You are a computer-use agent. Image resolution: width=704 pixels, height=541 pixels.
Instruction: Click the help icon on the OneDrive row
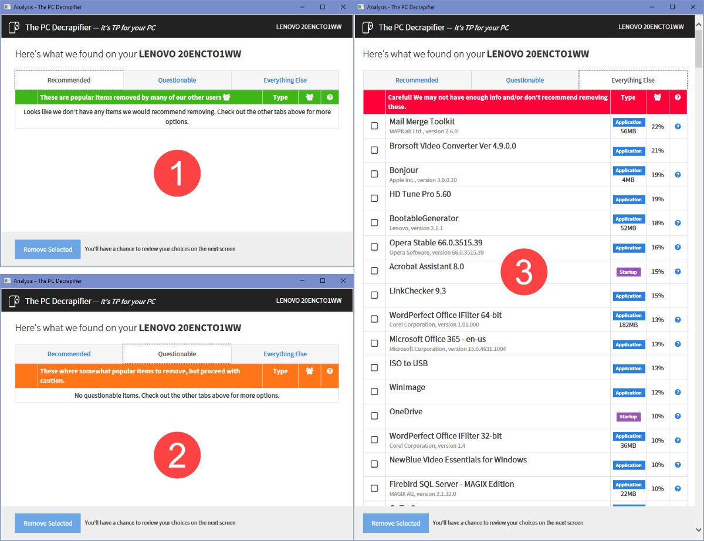(x=678, y=416)
